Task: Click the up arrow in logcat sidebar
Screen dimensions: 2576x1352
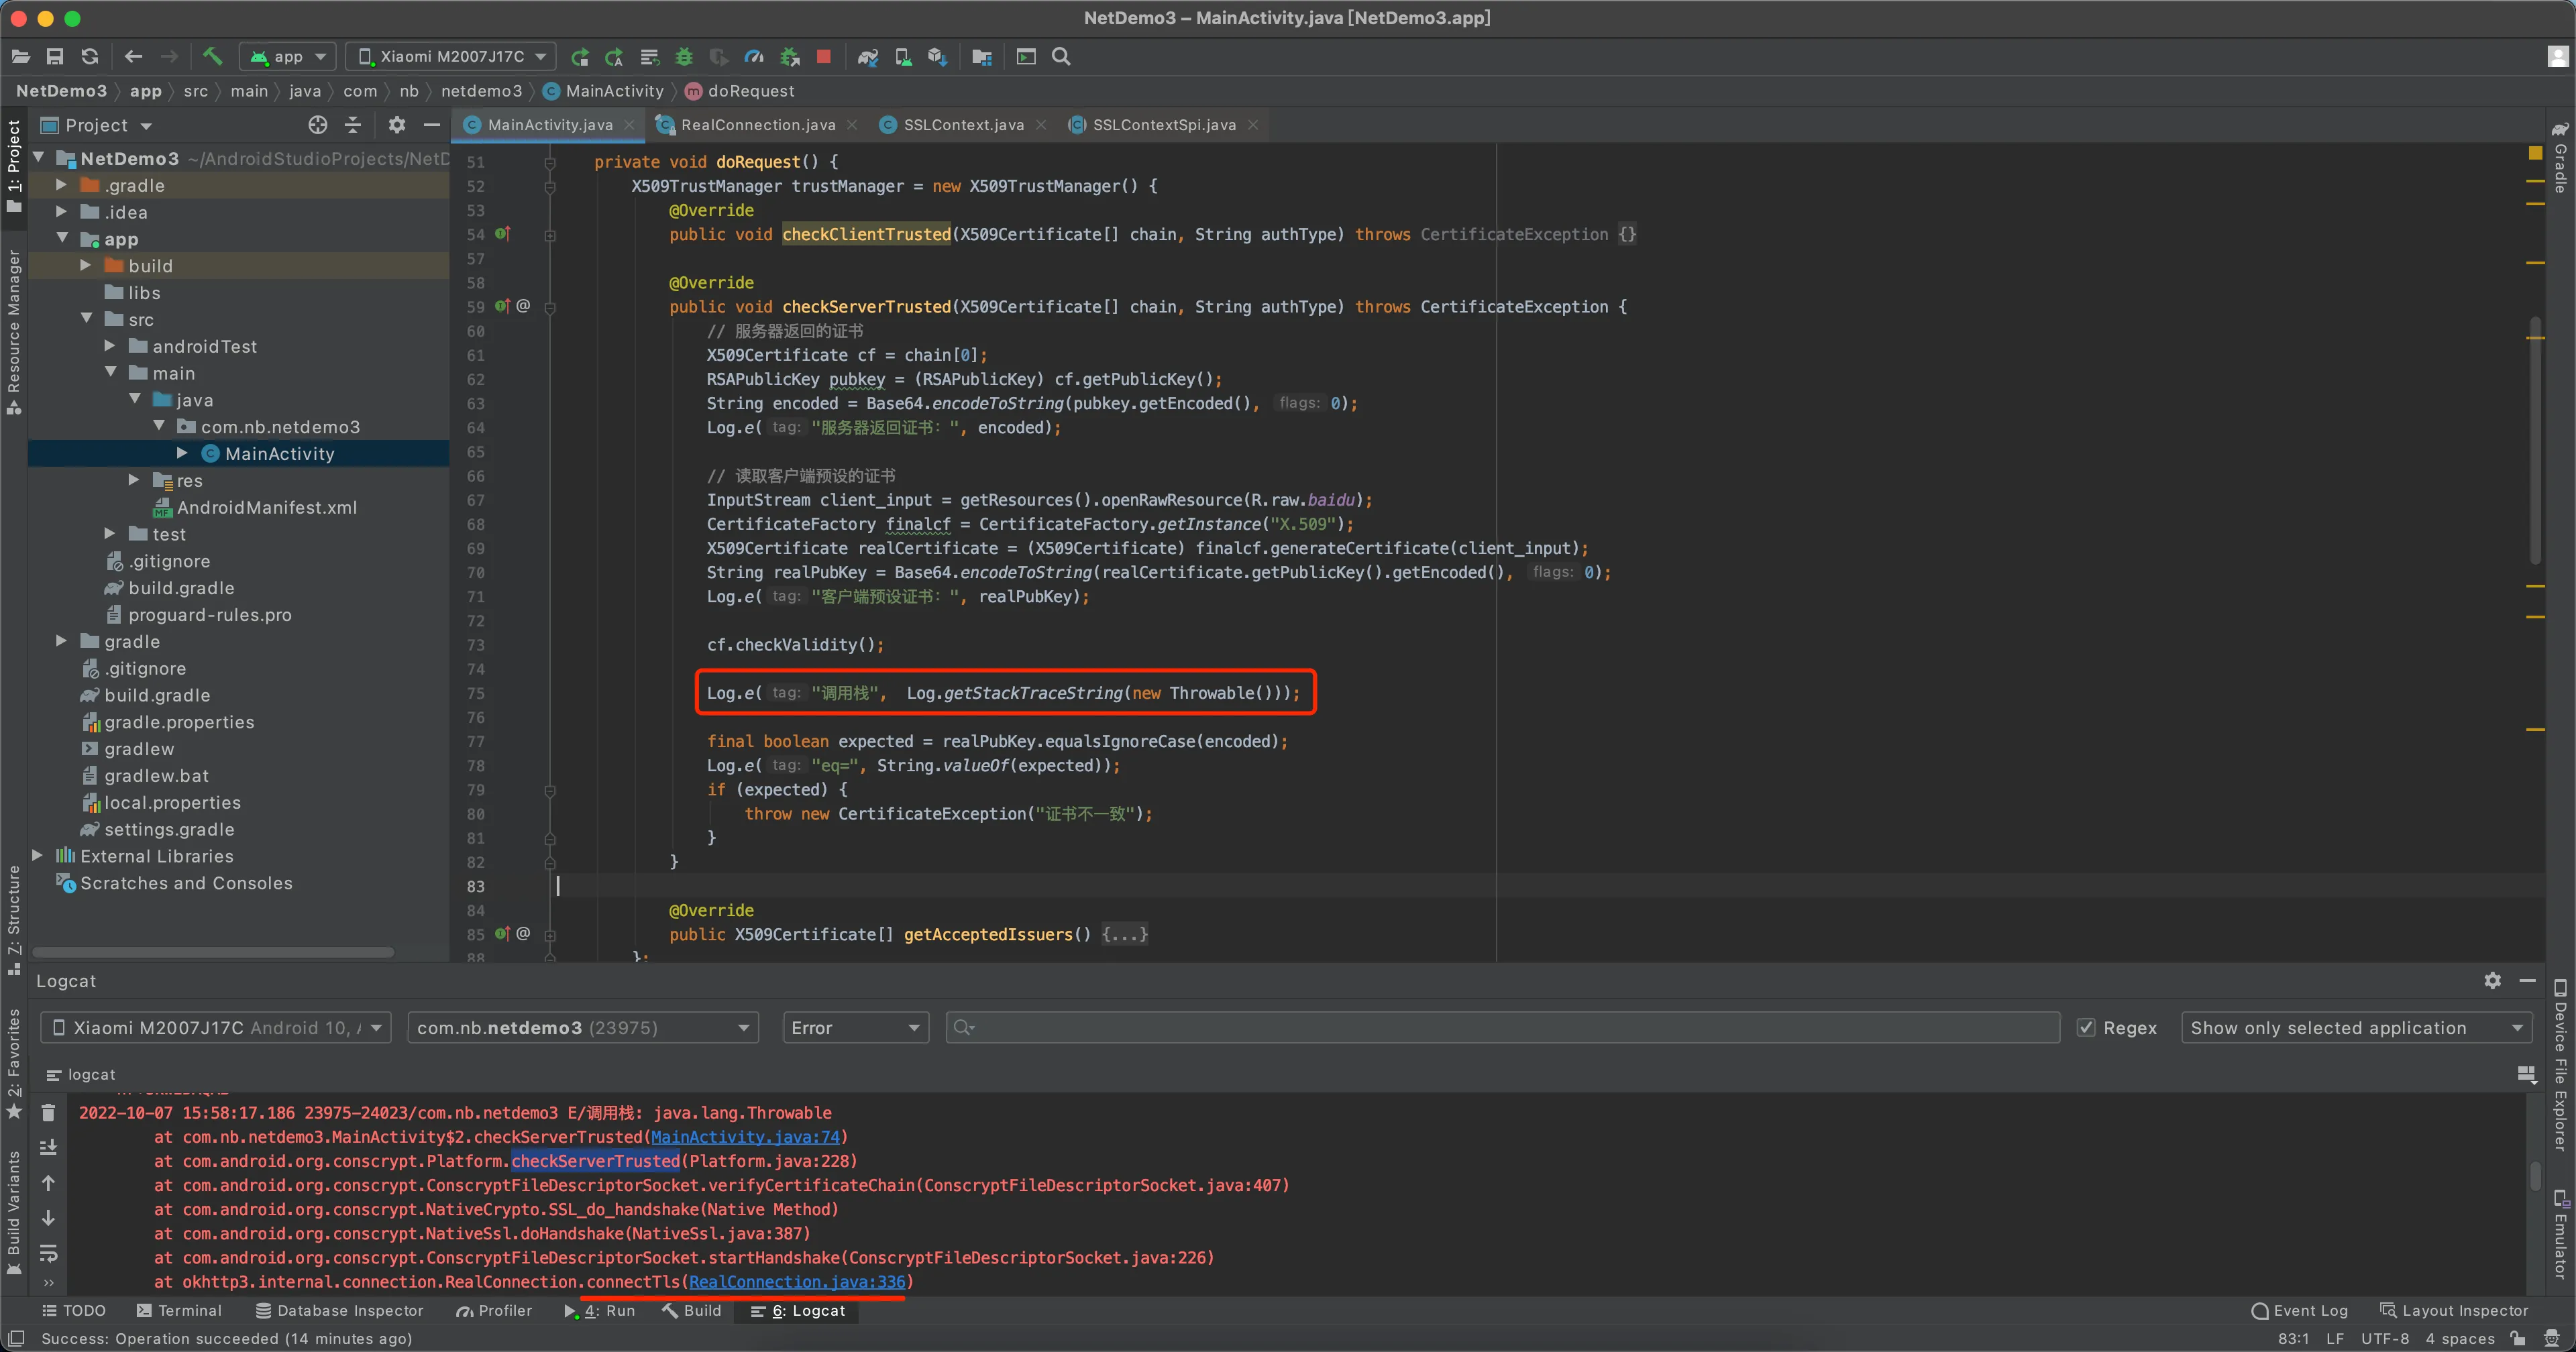Action: coord(48,1183)
